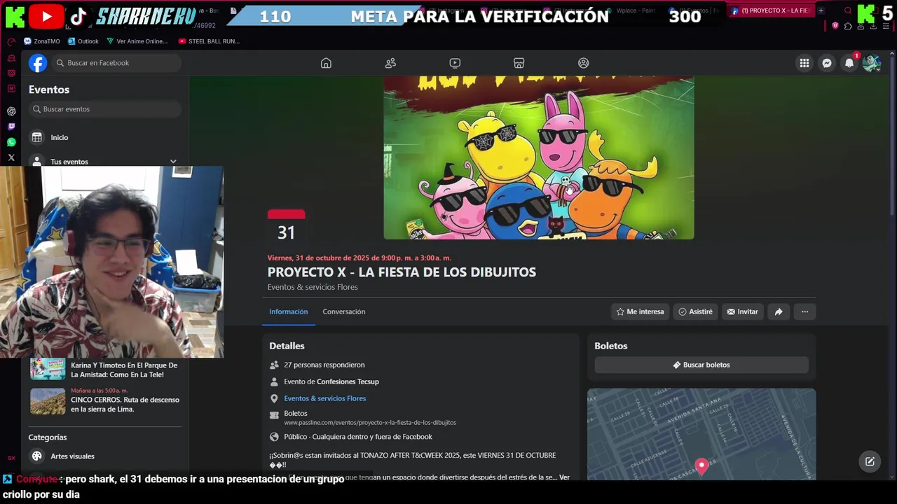Open the CINCO CERROS event item
This screenshot has height=504, width=897.
105,401
